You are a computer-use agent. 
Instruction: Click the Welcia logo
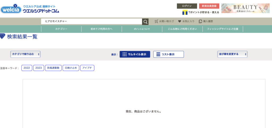(11, 9)
